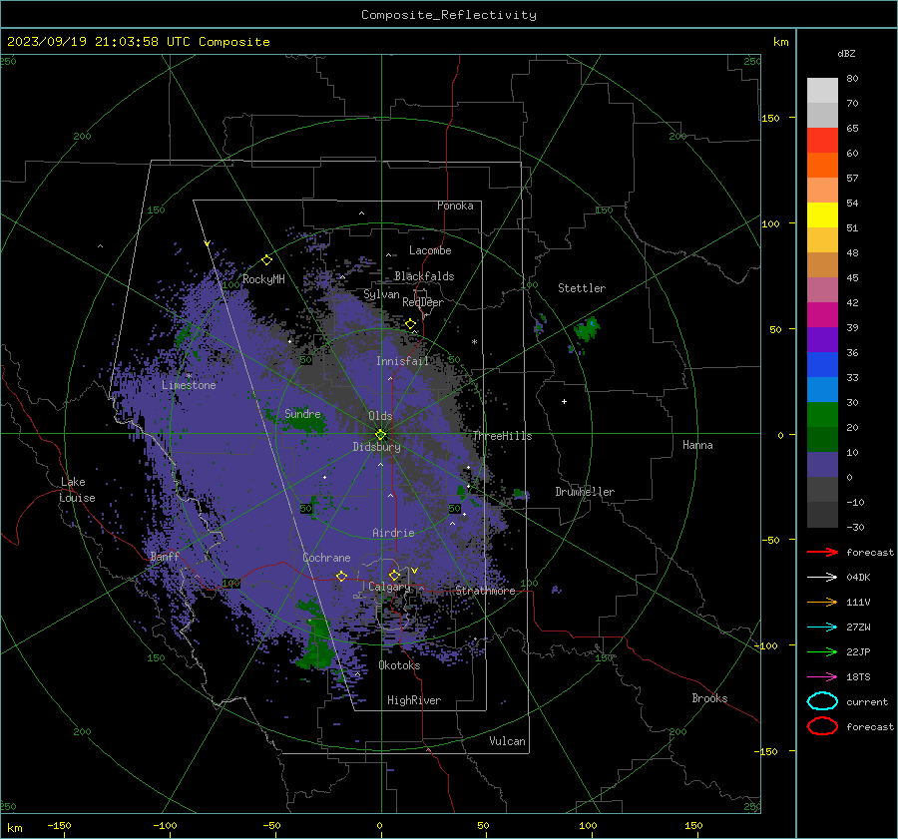The image size is (898, 839).
Task: Click the red 'forecast' ellipse symbol
Action: click(x=822, y=726)
